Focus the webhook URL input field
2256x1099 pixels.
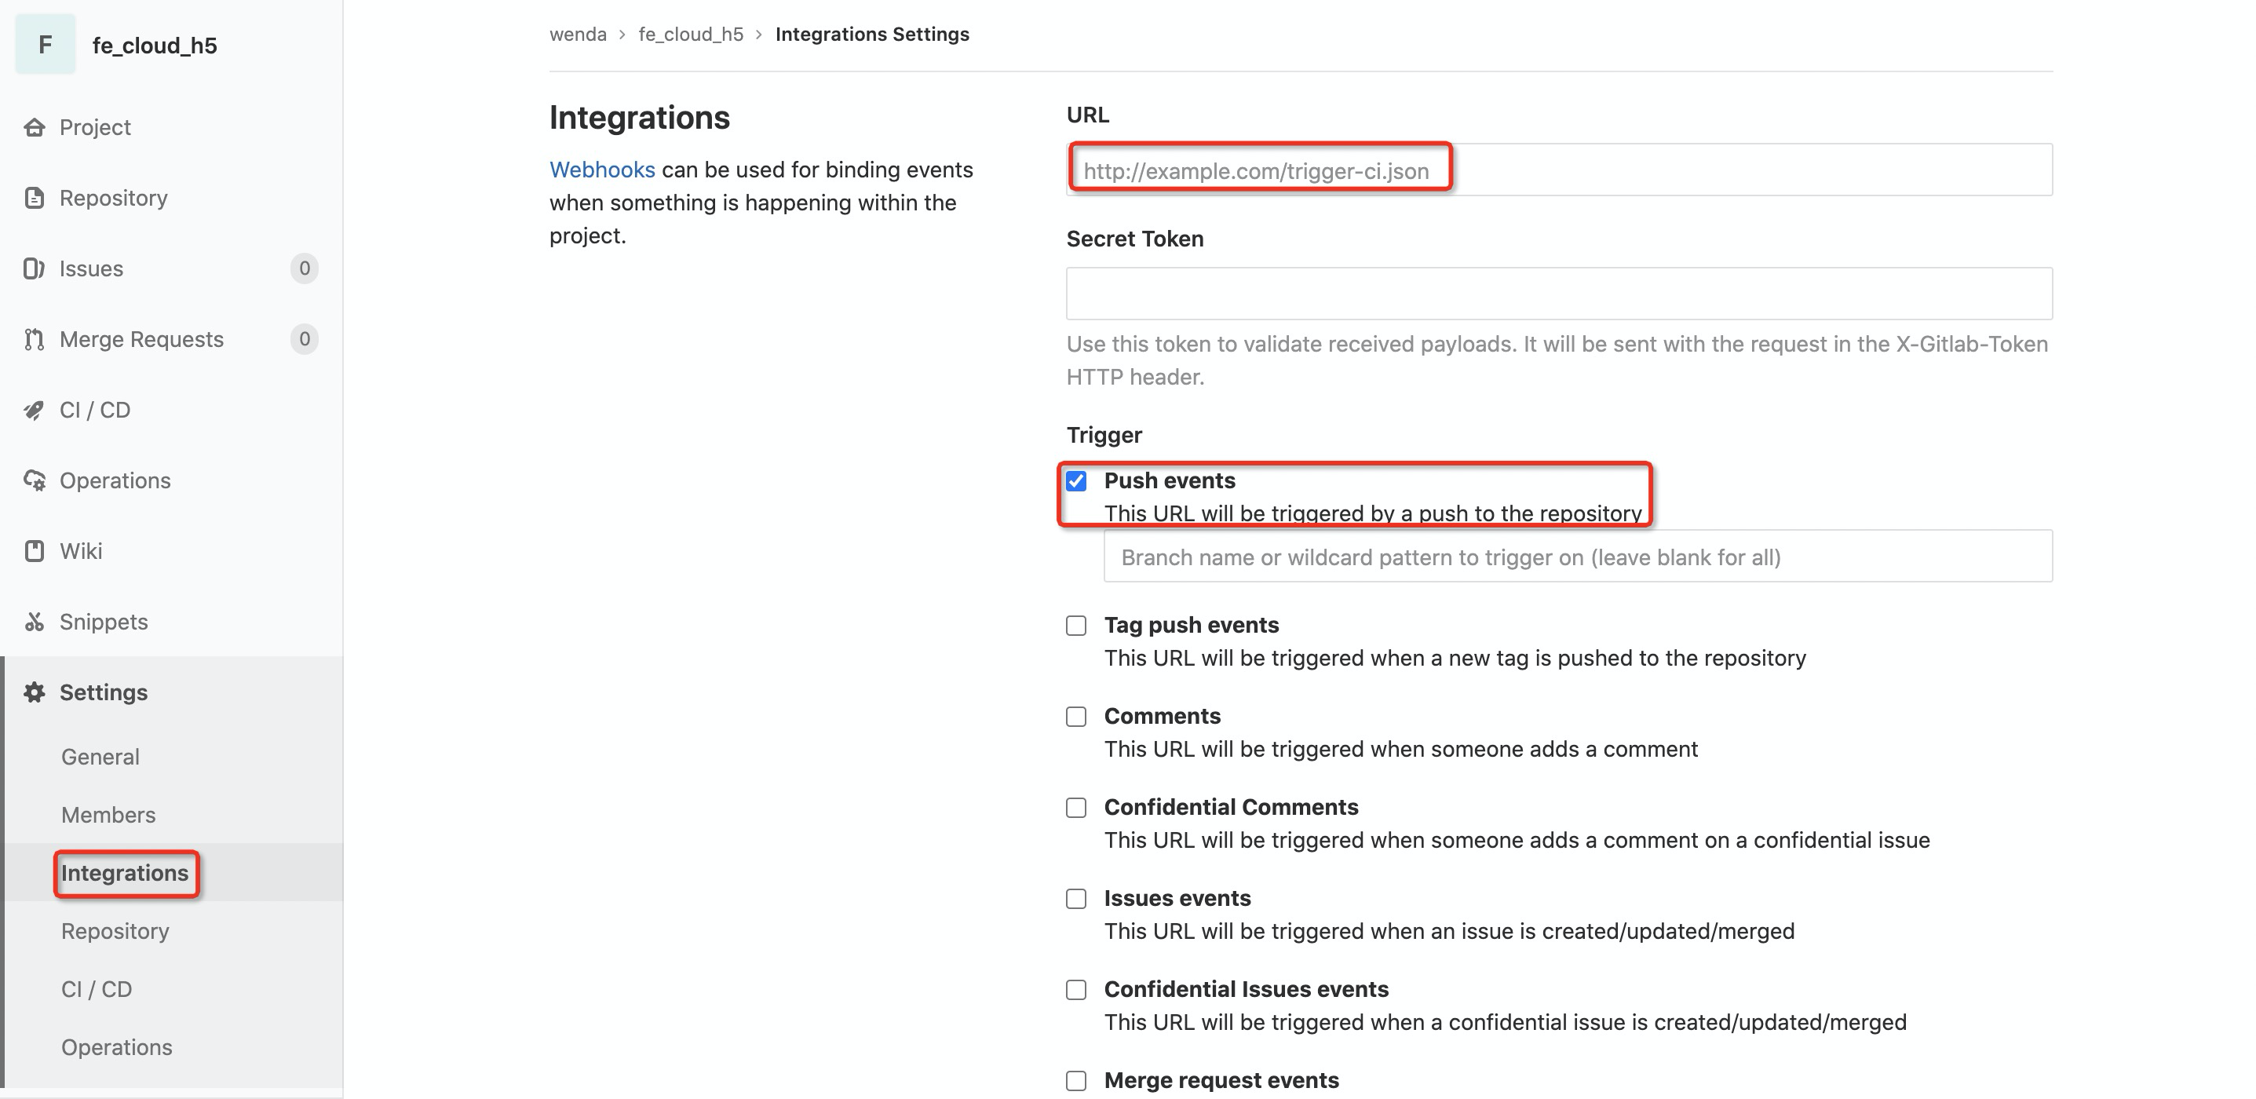pyautogui.click(x=1559, y=170)
